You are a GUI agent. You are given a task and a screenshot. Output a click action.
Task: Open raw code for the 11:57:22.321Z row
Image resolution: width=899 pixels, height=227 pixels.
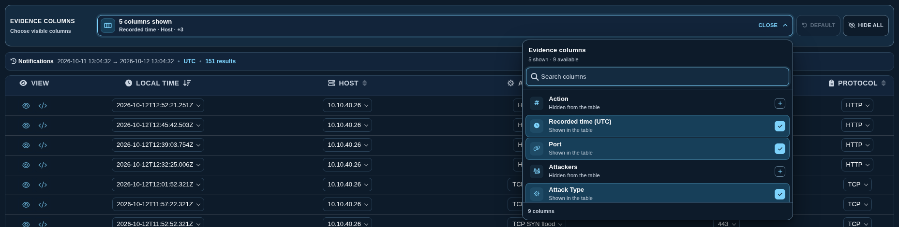point(43,205)
